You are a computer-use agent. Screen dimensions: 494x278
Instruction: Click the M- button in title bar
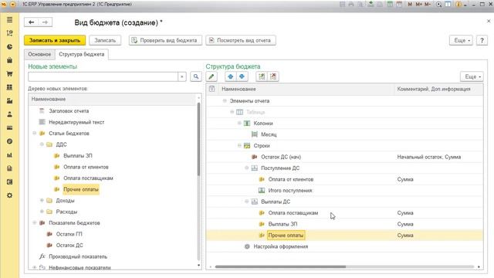[x=428, y=5]
